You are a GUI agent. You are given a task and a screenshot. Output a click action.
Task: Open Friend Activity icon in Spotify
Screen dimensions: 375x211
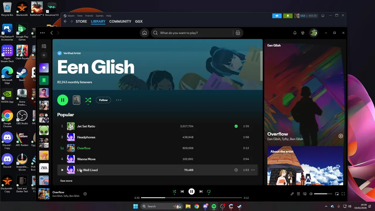click(303, 33)
